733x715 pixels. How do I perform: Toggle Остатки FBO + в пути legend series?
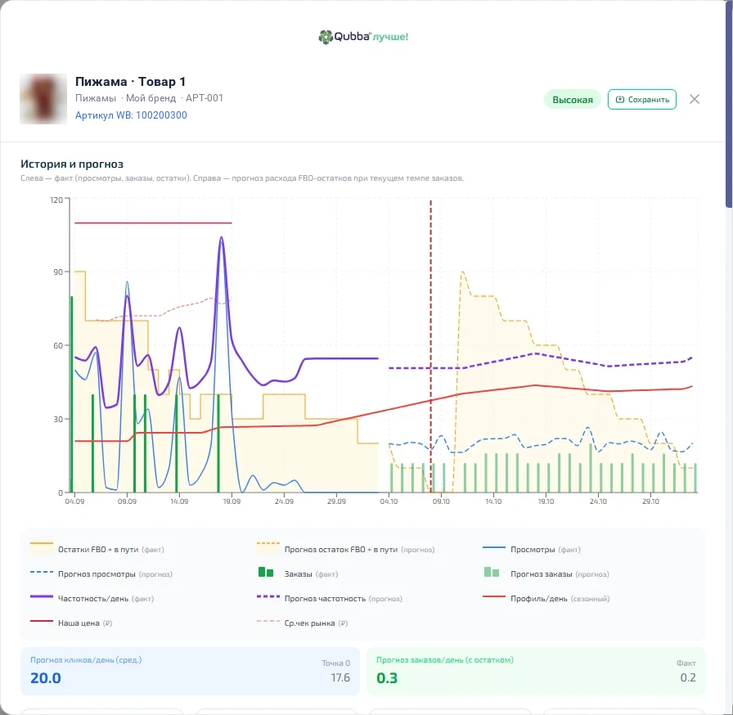click(x=97, y=550)
